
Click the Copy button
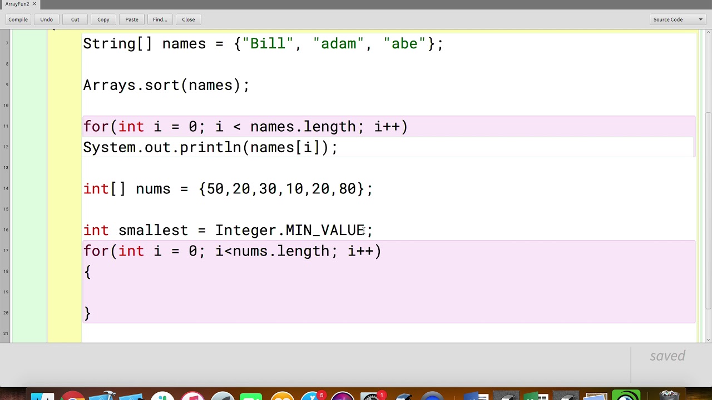[x=103, y=19]
